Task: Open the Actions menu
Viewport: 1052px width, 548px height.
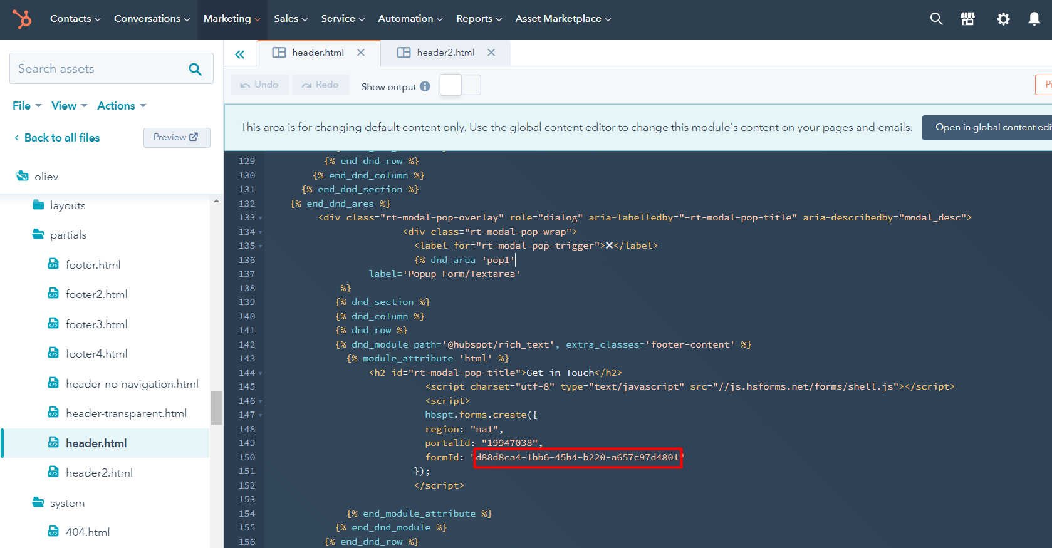Action: tap(122, 106)
